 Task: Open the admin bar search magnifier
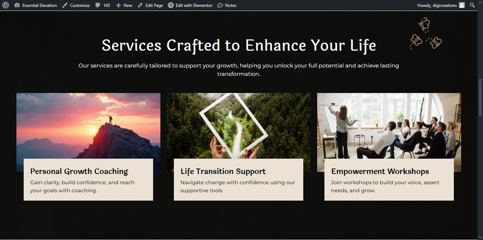(x=472, y=5)
